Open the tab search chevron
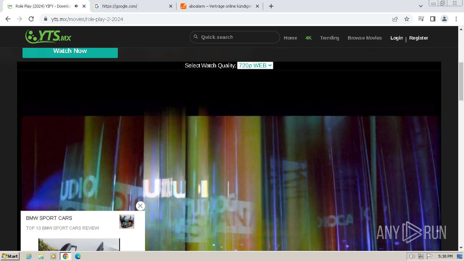464x261 pixels. pyautogui.click(x=421, y=6)
